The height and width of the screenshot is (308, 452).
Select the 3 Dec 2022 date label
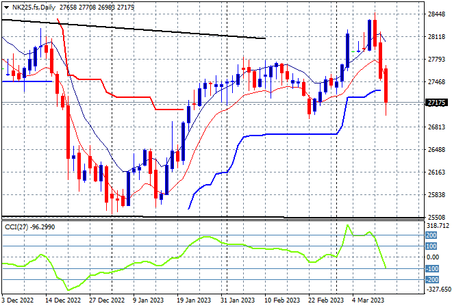(17, 300)
